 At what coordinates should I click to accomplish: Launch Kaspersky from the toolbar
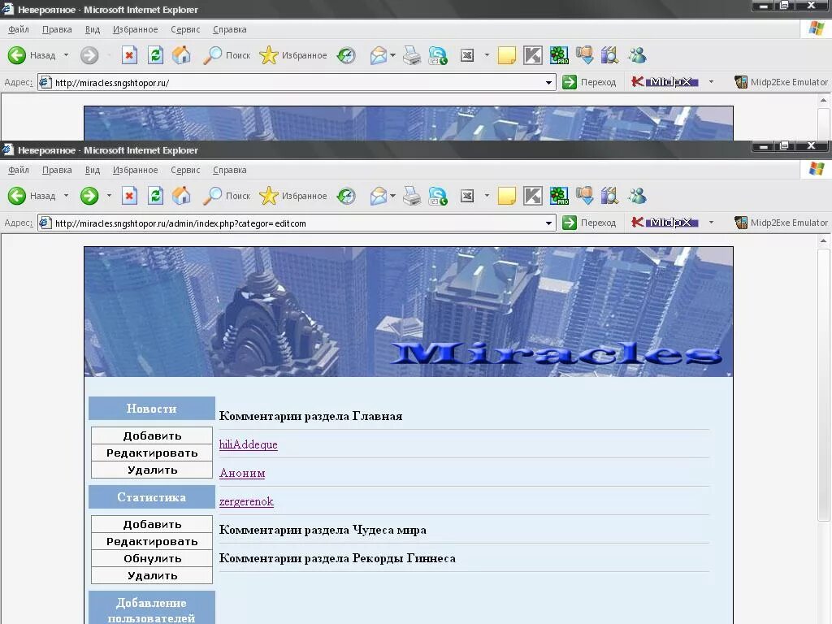coord(533,196)
